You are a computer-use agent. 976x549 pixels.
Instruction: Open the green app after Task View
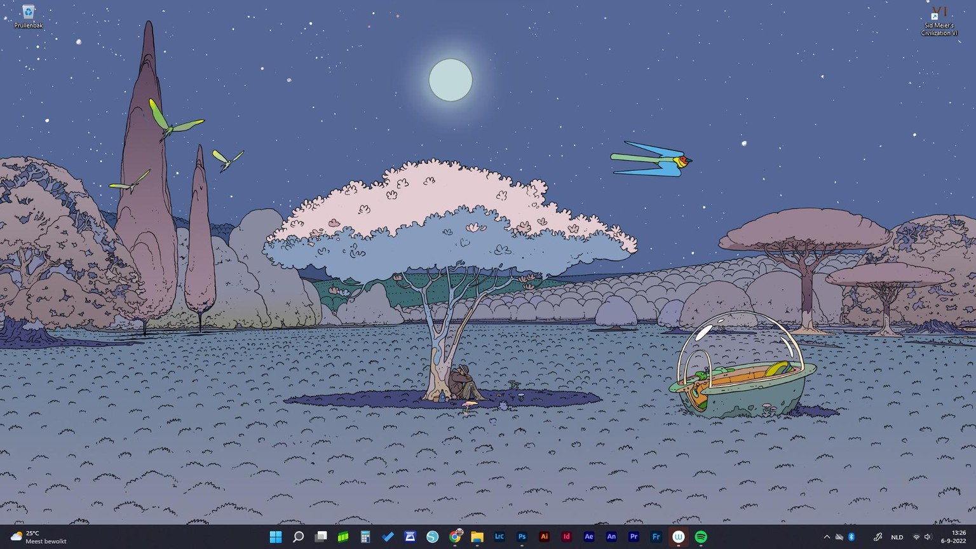(x=343, y=537)
